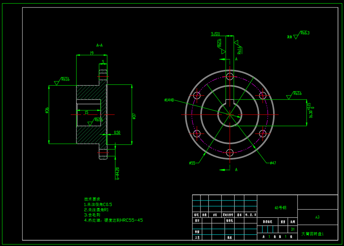Click the note 2.未注圆角R1

[x=96, y=210]
